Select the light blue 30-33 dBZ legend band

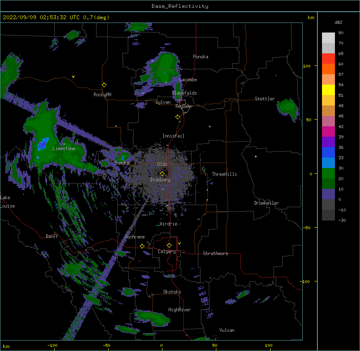pyautogui.click(x=328, y=163)
